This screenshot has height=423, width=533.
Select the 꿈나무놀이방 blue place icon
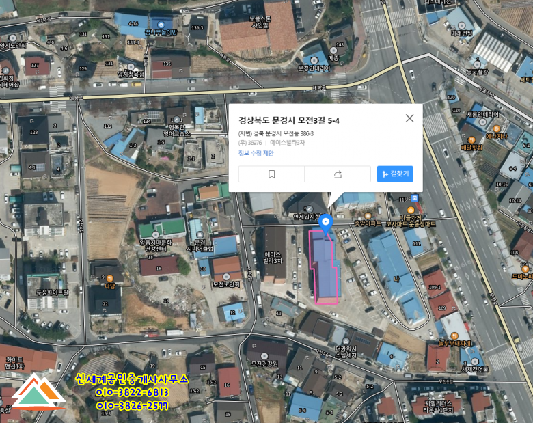[161, 25]
